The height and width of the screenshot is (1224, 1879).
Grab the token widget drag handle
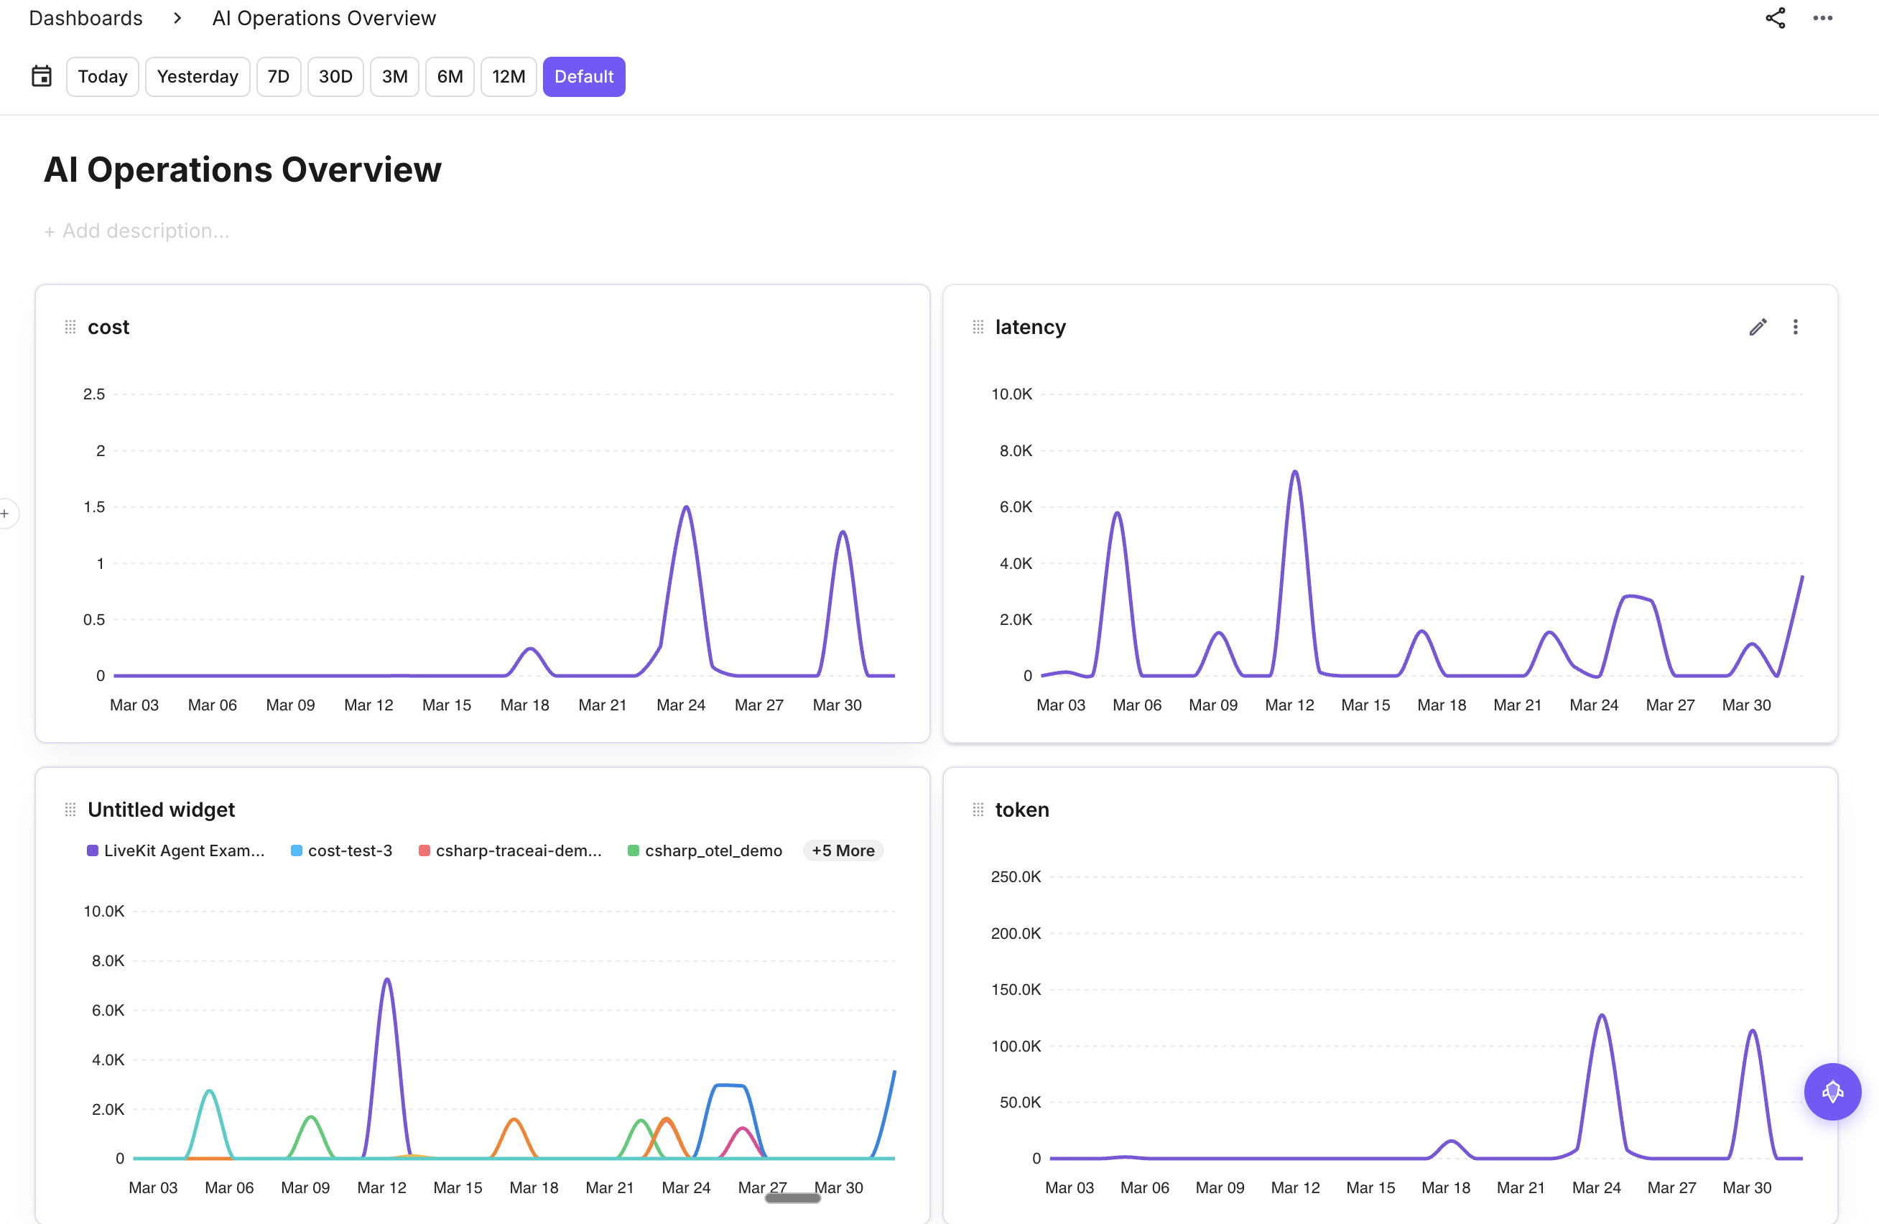(978, 810)
